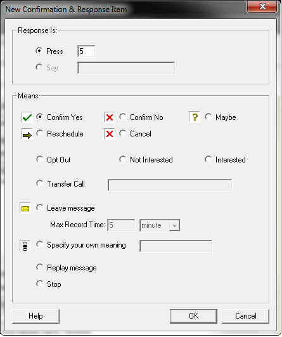Click the Press digit input field
The image size is (282, 337).
pyautogui.click(x=86, y=51)
